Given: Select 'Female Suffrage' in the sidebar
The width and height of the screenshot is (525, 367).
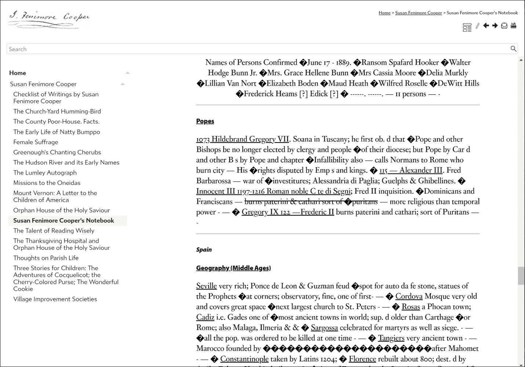Looking at the screenshot, I should point(35,142).
